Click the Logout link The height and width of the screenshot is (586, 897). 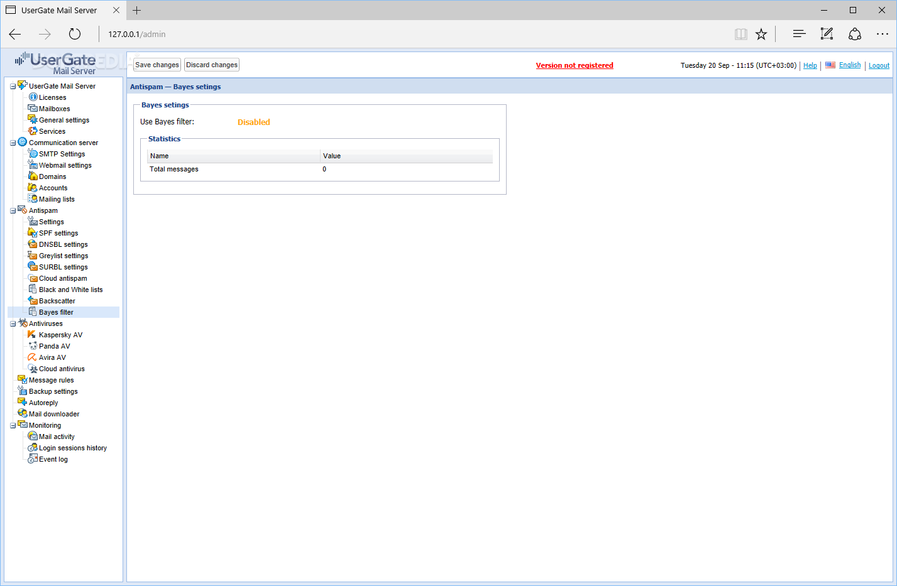[879, 65]
